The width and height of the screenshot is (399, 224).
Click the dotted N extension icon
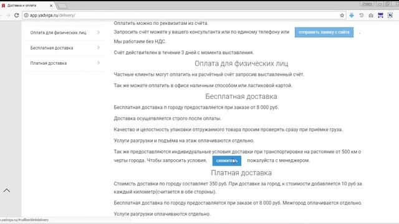[390, 15]
